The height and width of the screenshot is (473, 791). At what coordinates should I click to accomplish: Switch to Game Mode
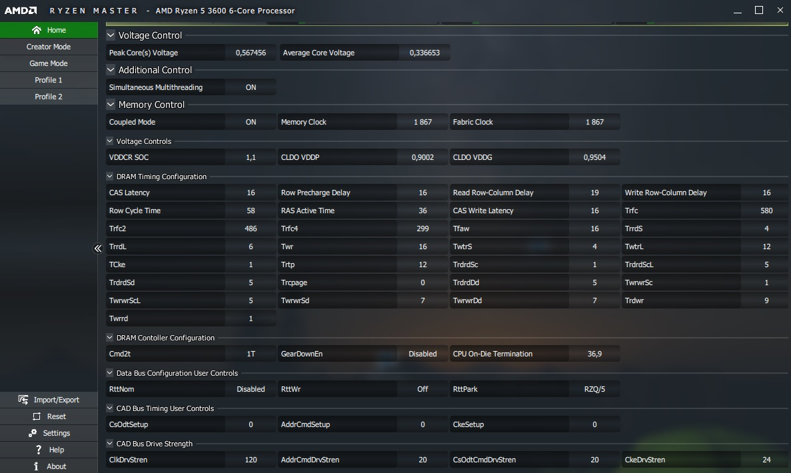coord(49,63)
